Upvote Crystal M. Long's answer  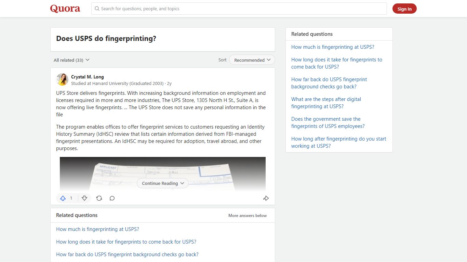tap(63, 198)
